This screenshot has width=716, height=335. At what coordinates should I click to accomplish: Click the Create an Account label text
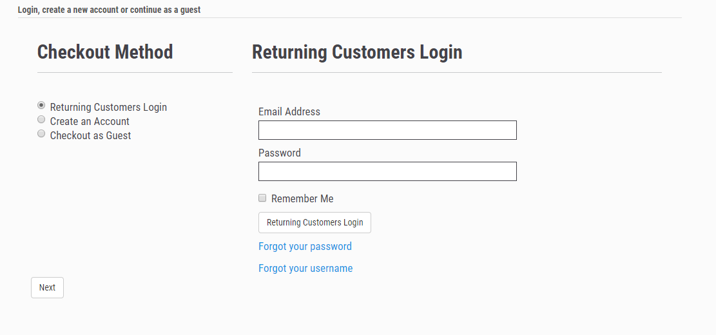point(90,121)
